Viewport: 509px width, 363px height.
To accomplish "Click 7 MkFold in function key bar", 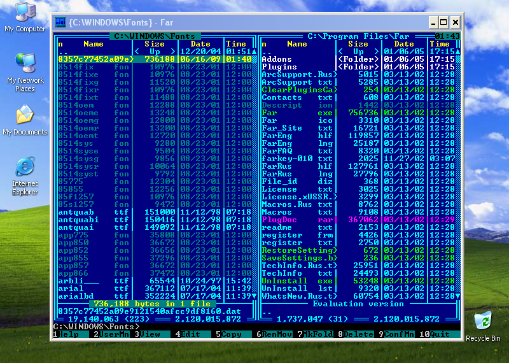I will [316, 334].
